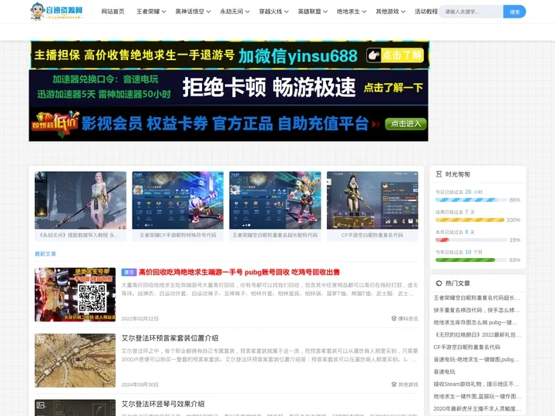Click the date 2022年02月22日 on the first article

(x=140, y=319)
